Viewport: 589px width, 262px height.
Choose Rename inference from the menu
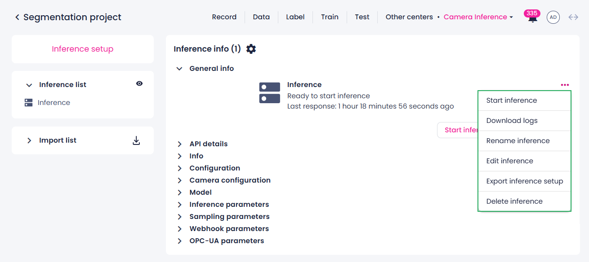pos(524,141)
